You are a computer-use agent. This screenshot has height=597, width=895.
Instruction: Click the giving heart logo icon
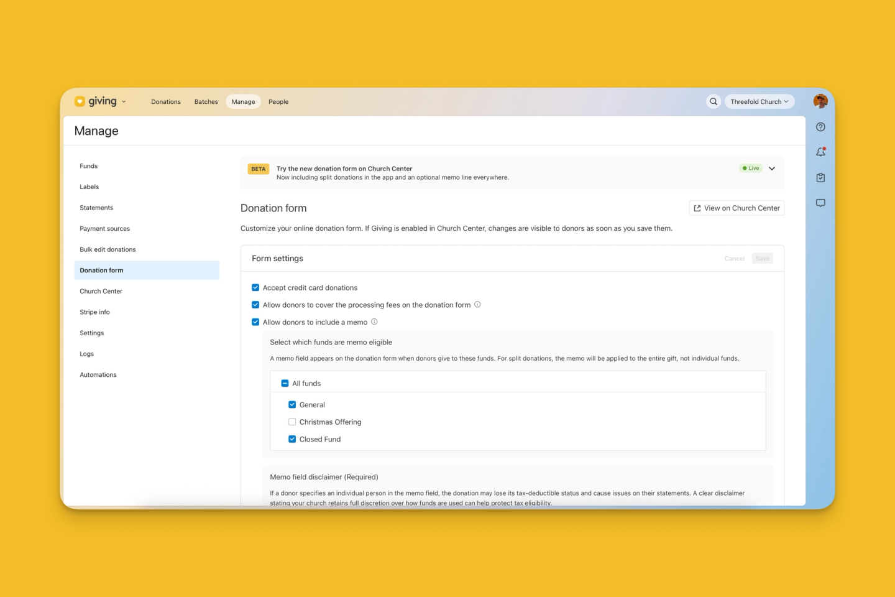pos(80,101)
